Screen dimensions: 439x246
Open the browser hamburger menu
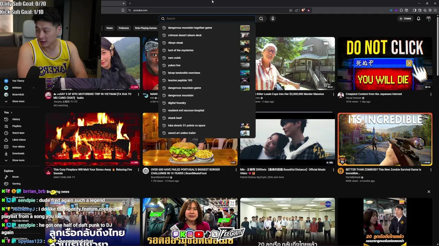(435, 10)
